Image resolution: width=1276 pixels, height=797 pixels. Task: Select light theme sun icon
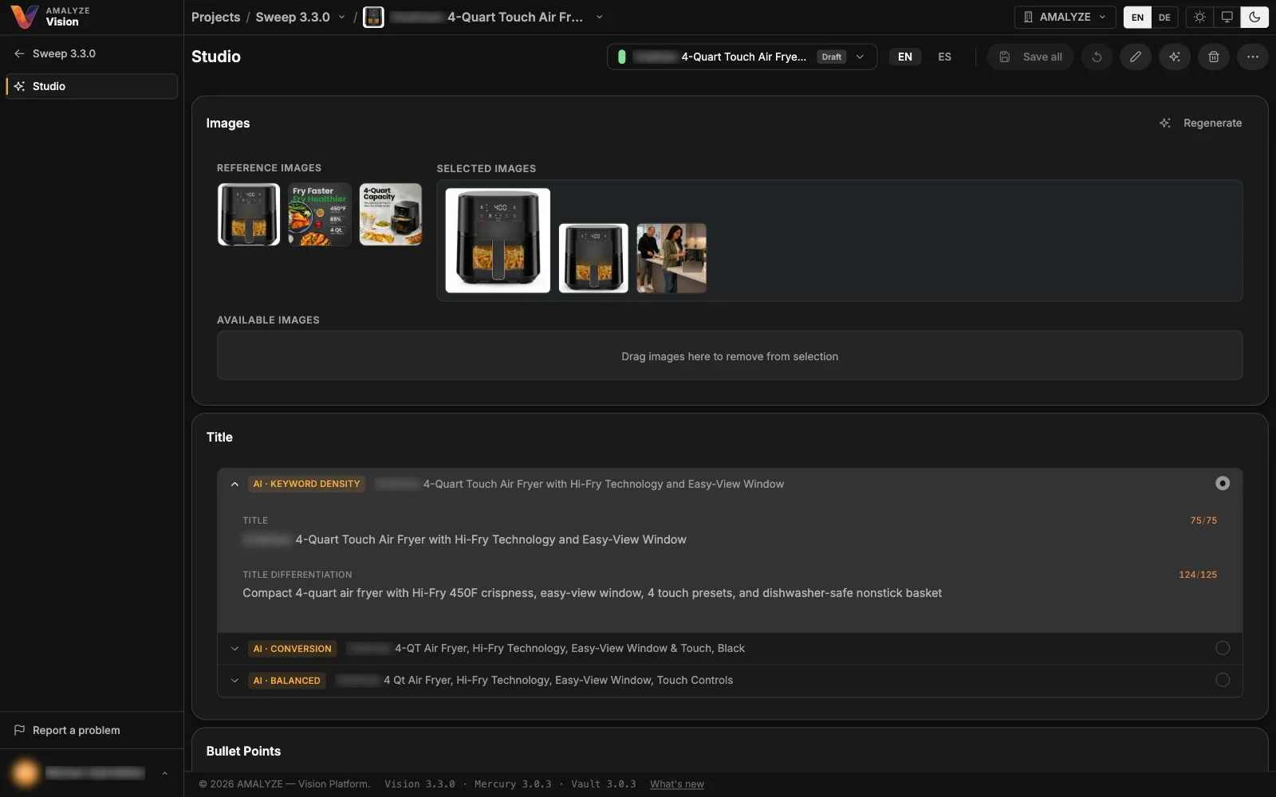(1199, 17)
